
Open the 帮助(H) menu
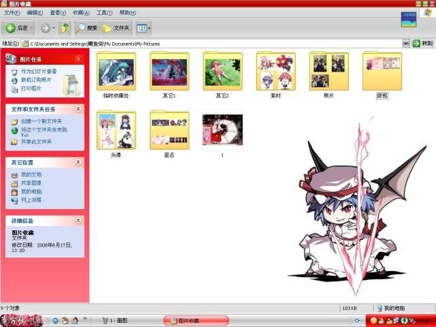127,13
